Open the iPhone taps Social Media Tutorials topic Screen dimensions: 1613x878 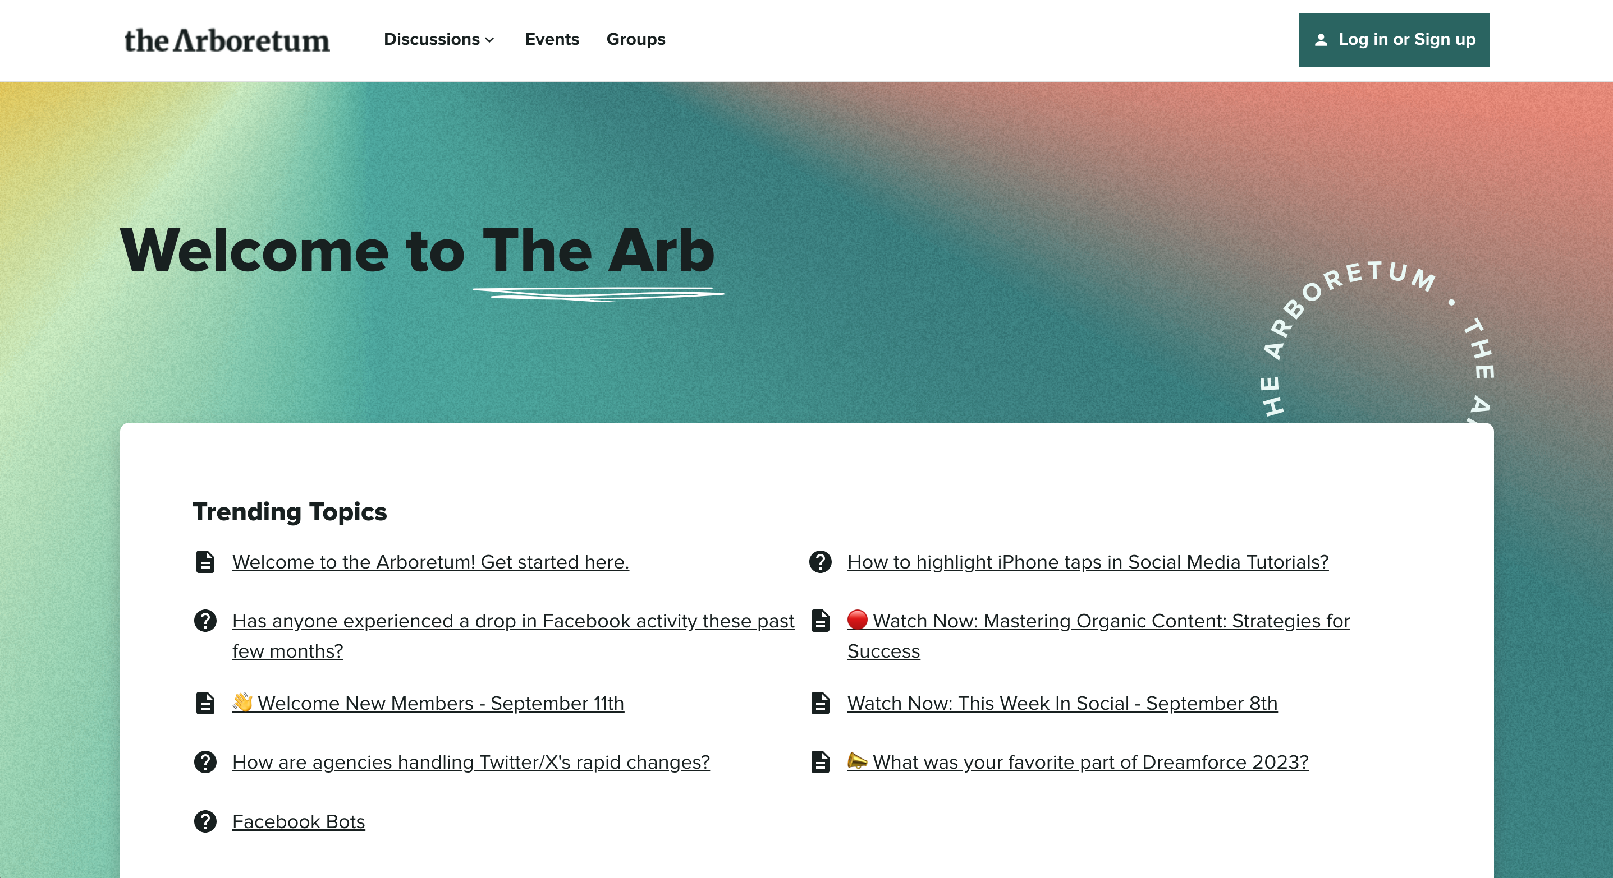(1088, 562)
